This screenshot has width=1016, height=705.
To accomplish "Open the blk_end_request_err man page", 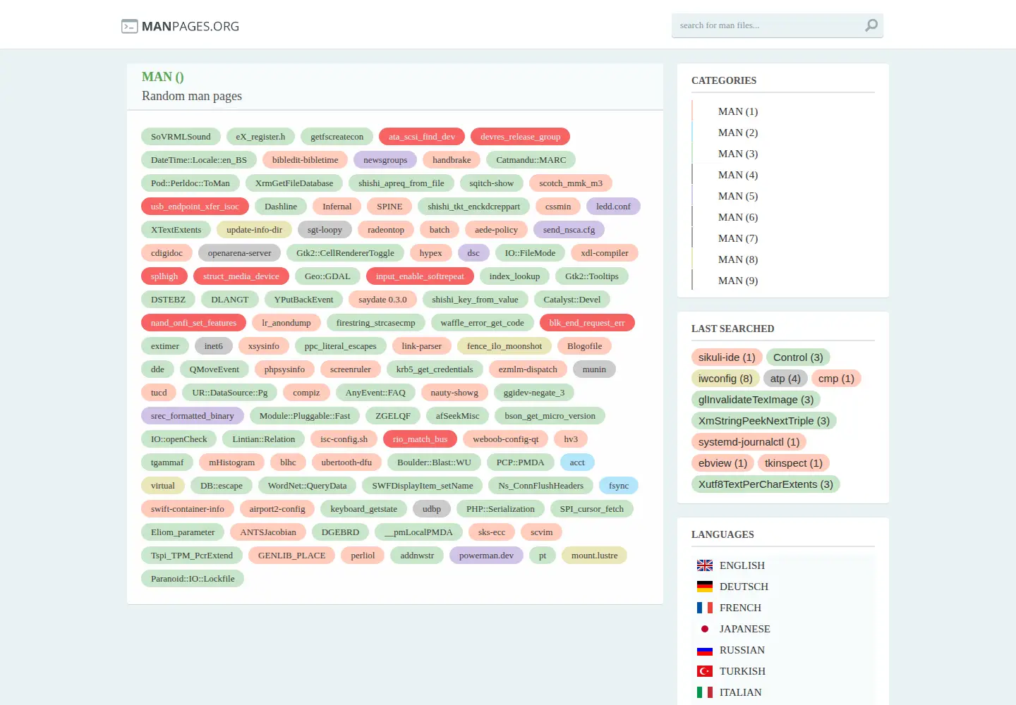I will (587, 323).
